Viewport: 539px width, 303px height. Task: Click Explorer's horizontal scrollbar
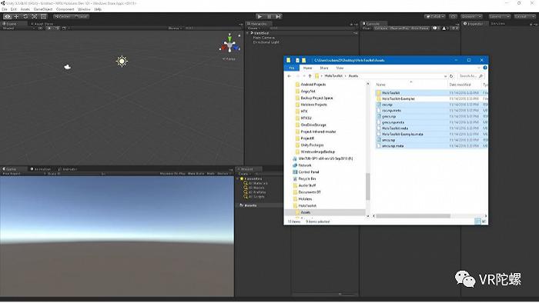[413, 216]
